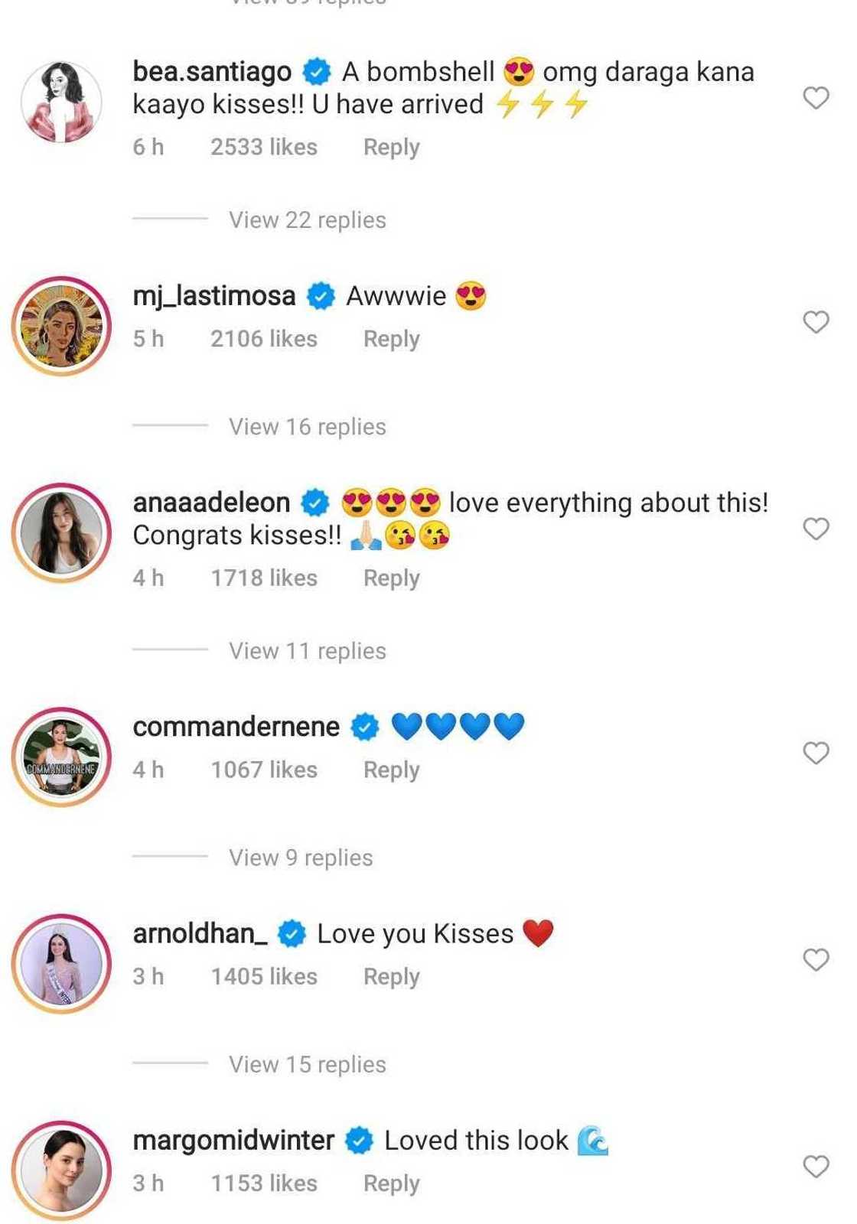
Task: Expand View 16 replies
Action: [x=307, y=427]
